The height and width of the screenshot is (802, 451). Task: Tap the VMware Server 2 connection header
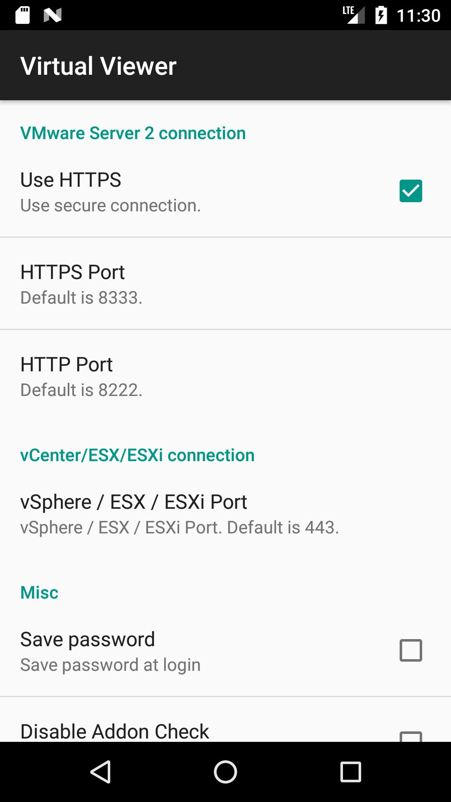tap(133, 133)
